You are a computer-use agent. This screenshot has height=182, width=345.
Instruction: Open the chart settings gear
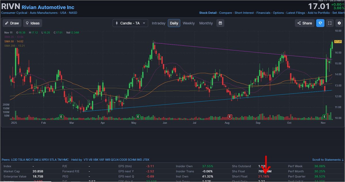coord(340,23)
